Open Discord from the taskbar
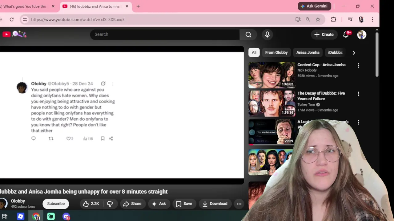 pyautogui.click(x=66, y=217)
